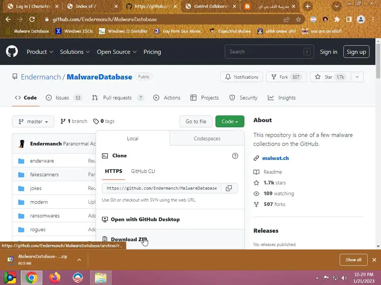381x285 pixels.
Task: Click the Endermanch author avatar
Action: pyautogui.click(x=22, y=144)
